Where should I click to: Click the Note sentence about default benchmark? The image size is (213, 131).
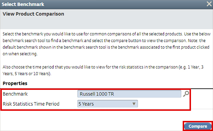pyautogui.click(x=106, y=47)
